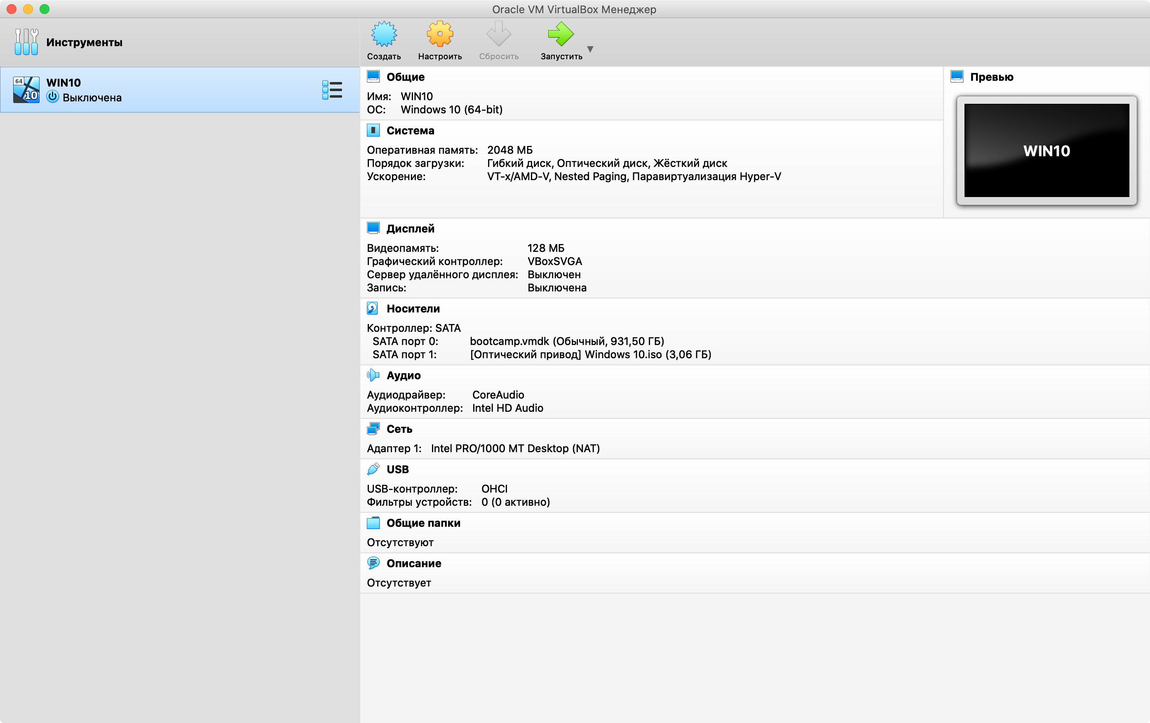The image size is (1150, 723).
Task: Click the VT-x/AMD-V acceleration value
Action: (x=634, y=177)
